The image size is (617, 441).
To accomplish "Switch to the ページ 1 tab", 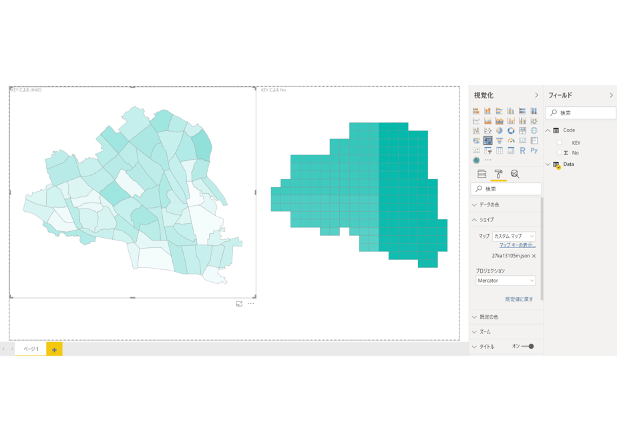I will tap(31, 349).
